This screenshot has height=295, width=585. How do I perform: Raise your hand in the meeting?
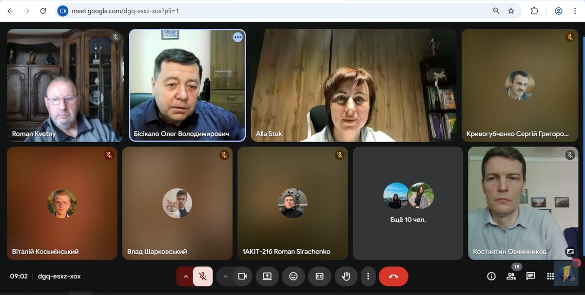click(x=346, y=276)
